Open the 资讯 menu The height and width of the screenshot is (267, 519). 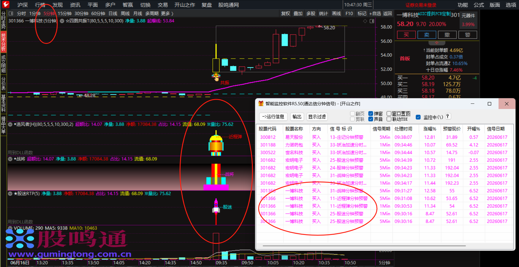point(75,5)
